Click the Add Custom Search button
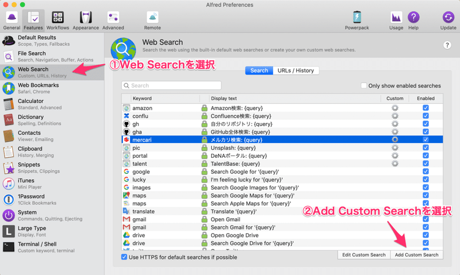The height and width of the screenshot is (275, 460). click(416, 255)
